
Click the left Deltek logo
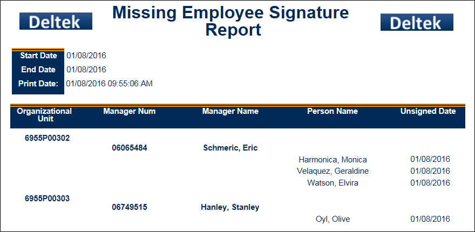pos(56,22)
